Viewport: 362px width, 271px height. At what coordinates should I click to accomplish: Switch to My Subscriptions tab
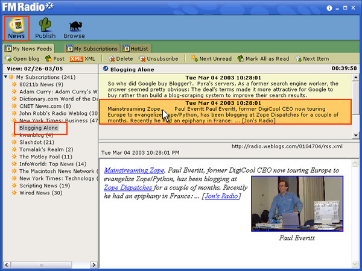pyautogui.click(x=92, y=49)
